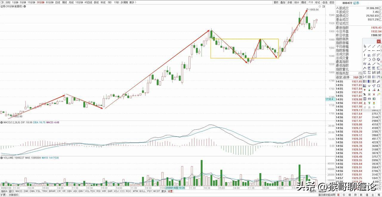The height and width of the screenshot is (197, 382).
Task: Pick the down check arrow tool
Action: coord(369,86)
